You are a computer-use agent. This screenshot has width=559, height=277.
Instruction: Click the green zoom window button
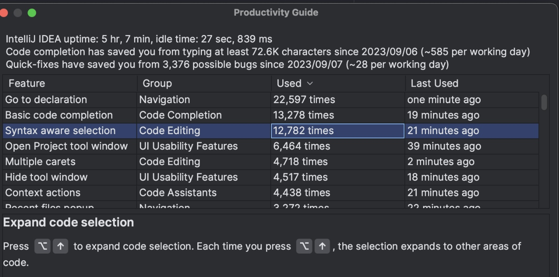32,13
